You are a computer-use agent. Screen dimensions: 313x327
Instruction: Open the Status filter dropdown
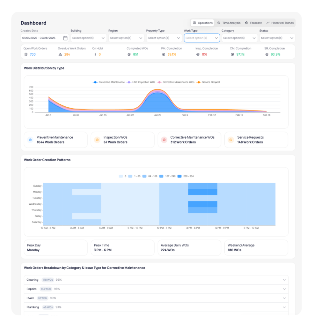coord(277,38)
